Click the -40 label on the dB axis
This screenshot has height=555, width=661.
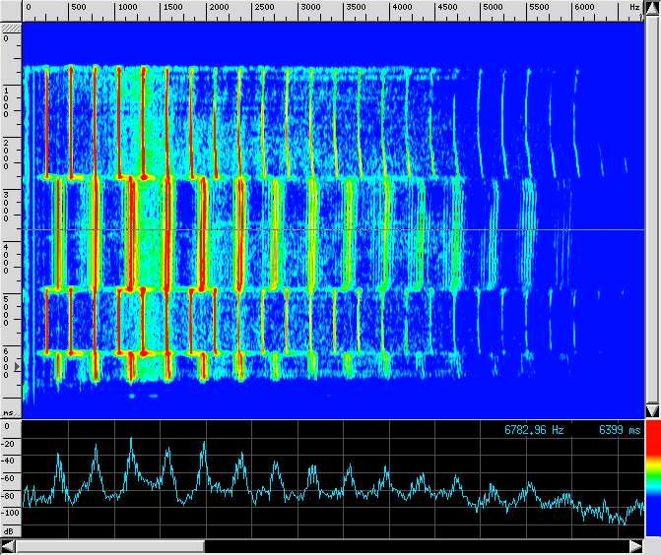tap(10, 461)
